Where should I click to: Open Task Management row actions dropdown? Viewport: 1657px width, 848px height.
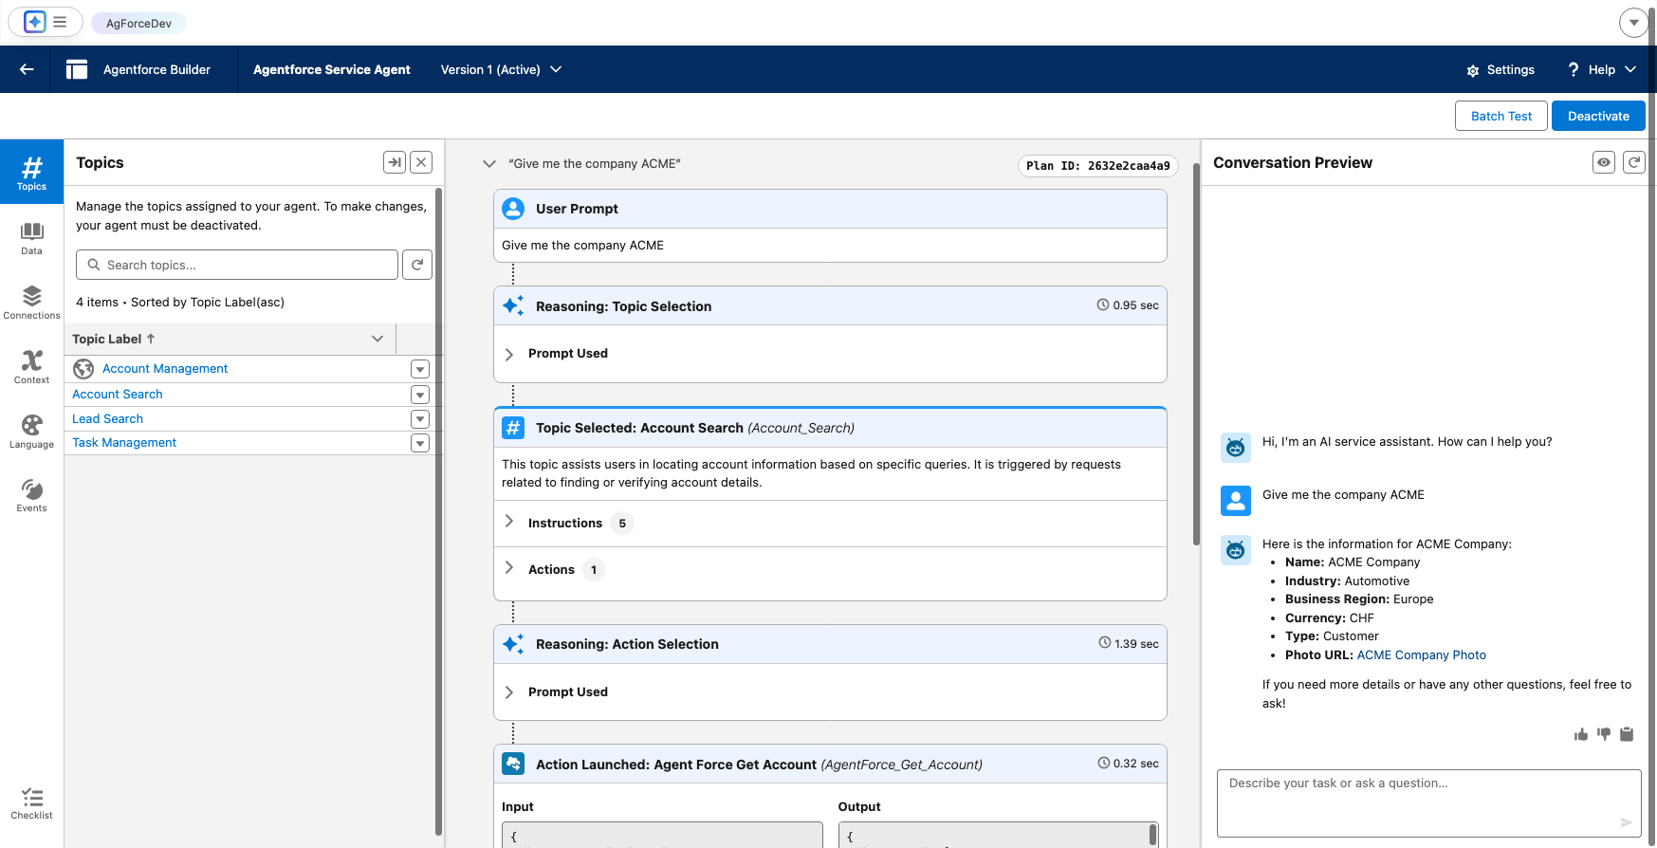coord(420,443)
